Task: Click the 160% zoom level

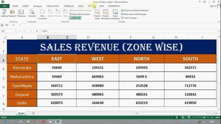Action: 217,117
